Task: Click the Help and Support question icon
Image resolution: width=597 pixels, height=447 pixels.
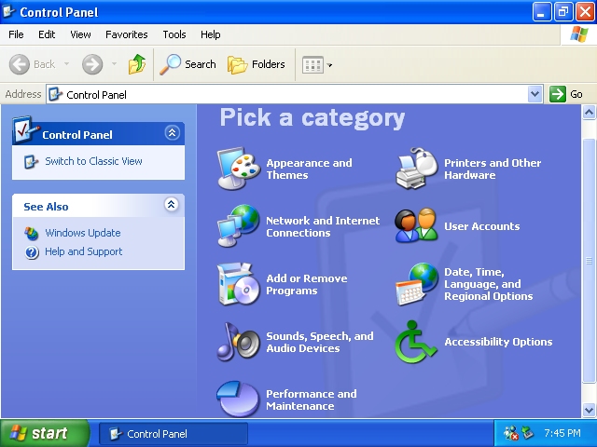Action: [32, 252]
